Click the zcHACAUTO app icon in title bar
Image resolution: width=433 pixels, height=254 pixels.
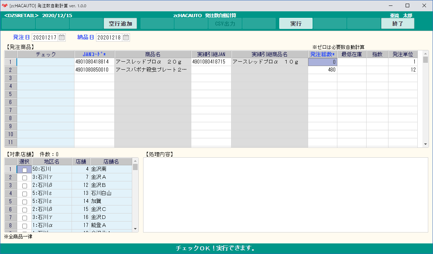(5, 5)
